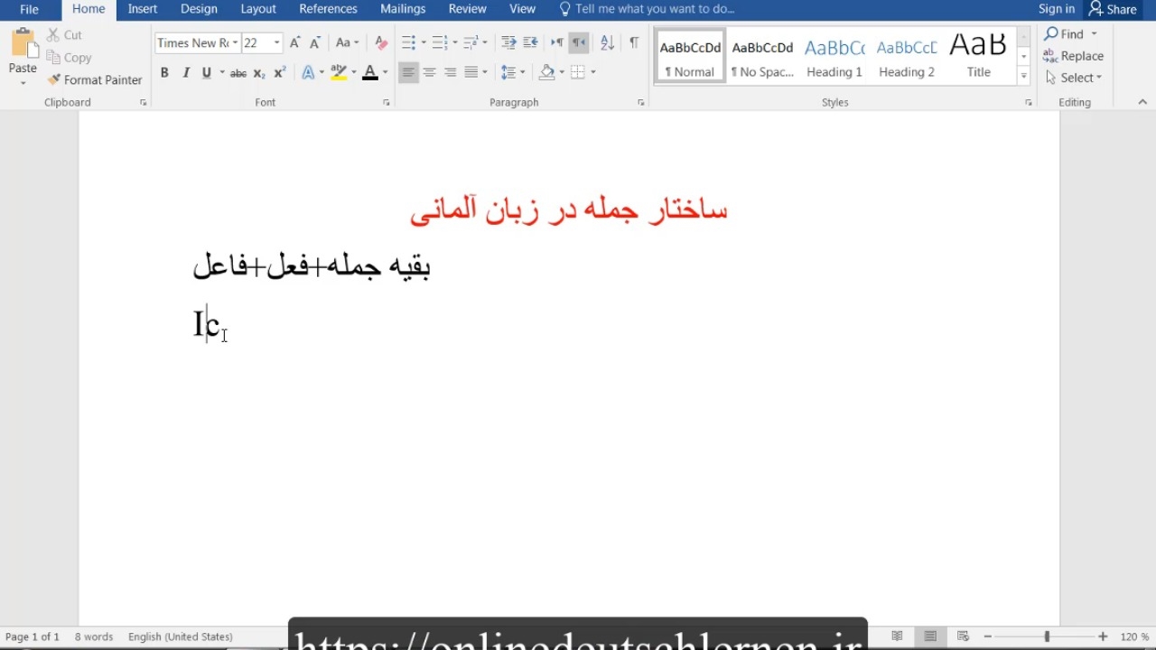Click the Increase Indent icon
The width and height of the screenshot is (1156, 650).
click(530, 43)
